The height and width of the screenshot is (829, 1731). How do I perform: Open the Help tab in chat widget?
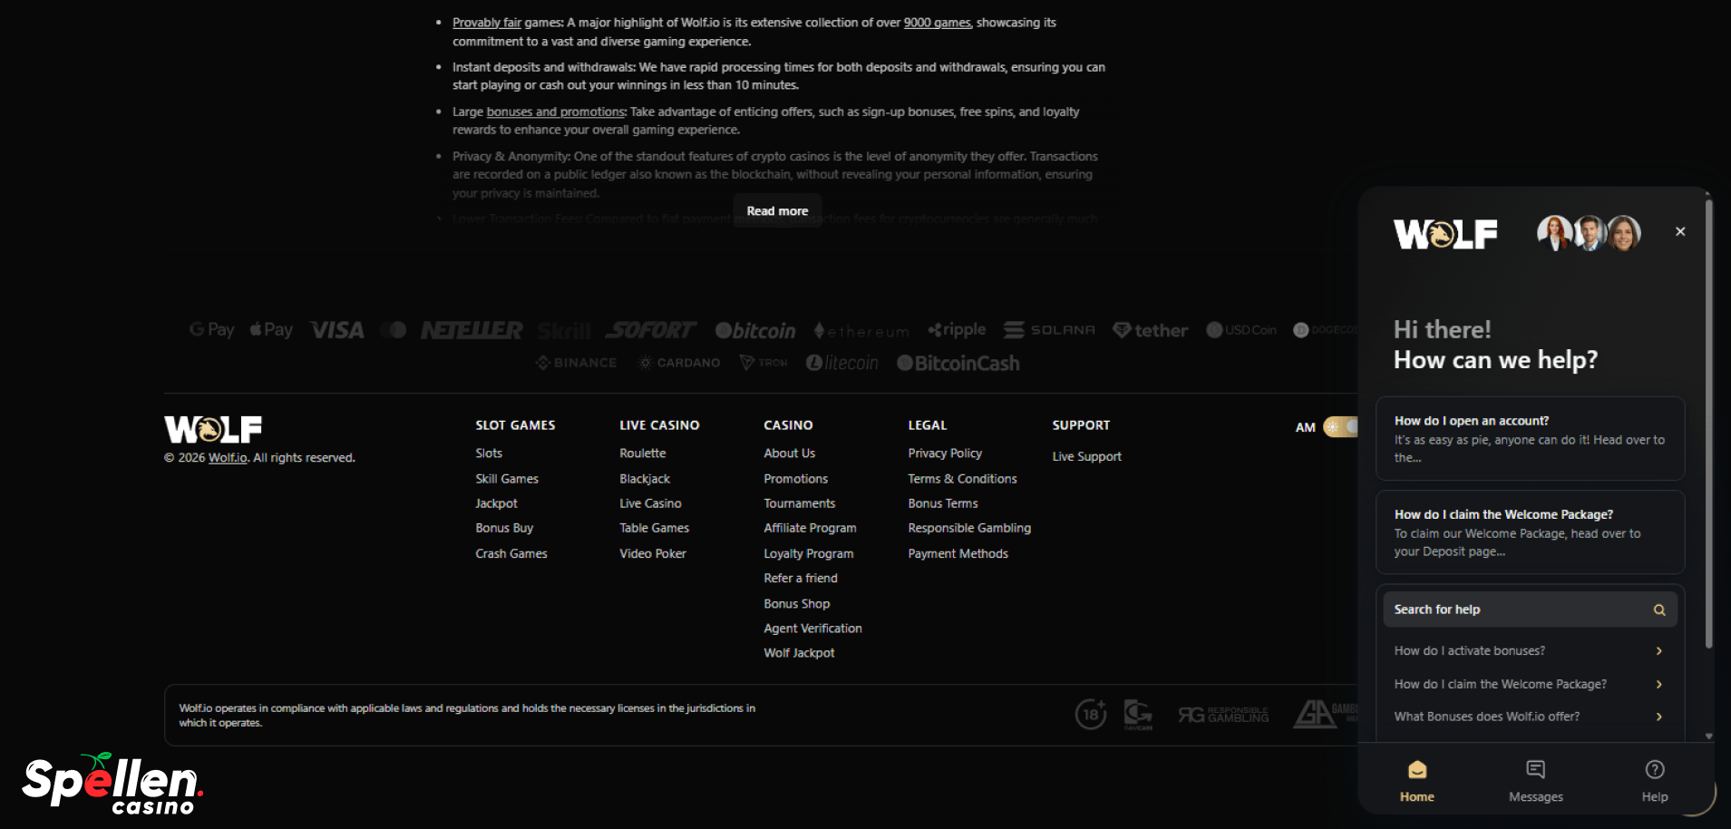[x=1655, y=781]
